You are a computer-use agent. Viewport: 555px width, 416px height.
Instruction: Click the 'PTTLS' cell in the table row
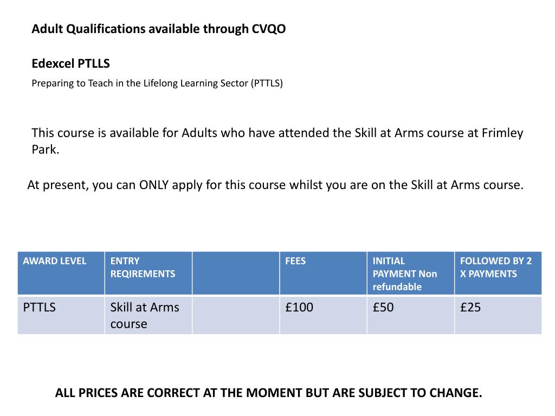61,315
